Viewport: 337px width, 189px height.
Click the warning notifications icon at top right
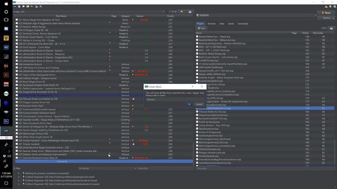click(326, 7)
